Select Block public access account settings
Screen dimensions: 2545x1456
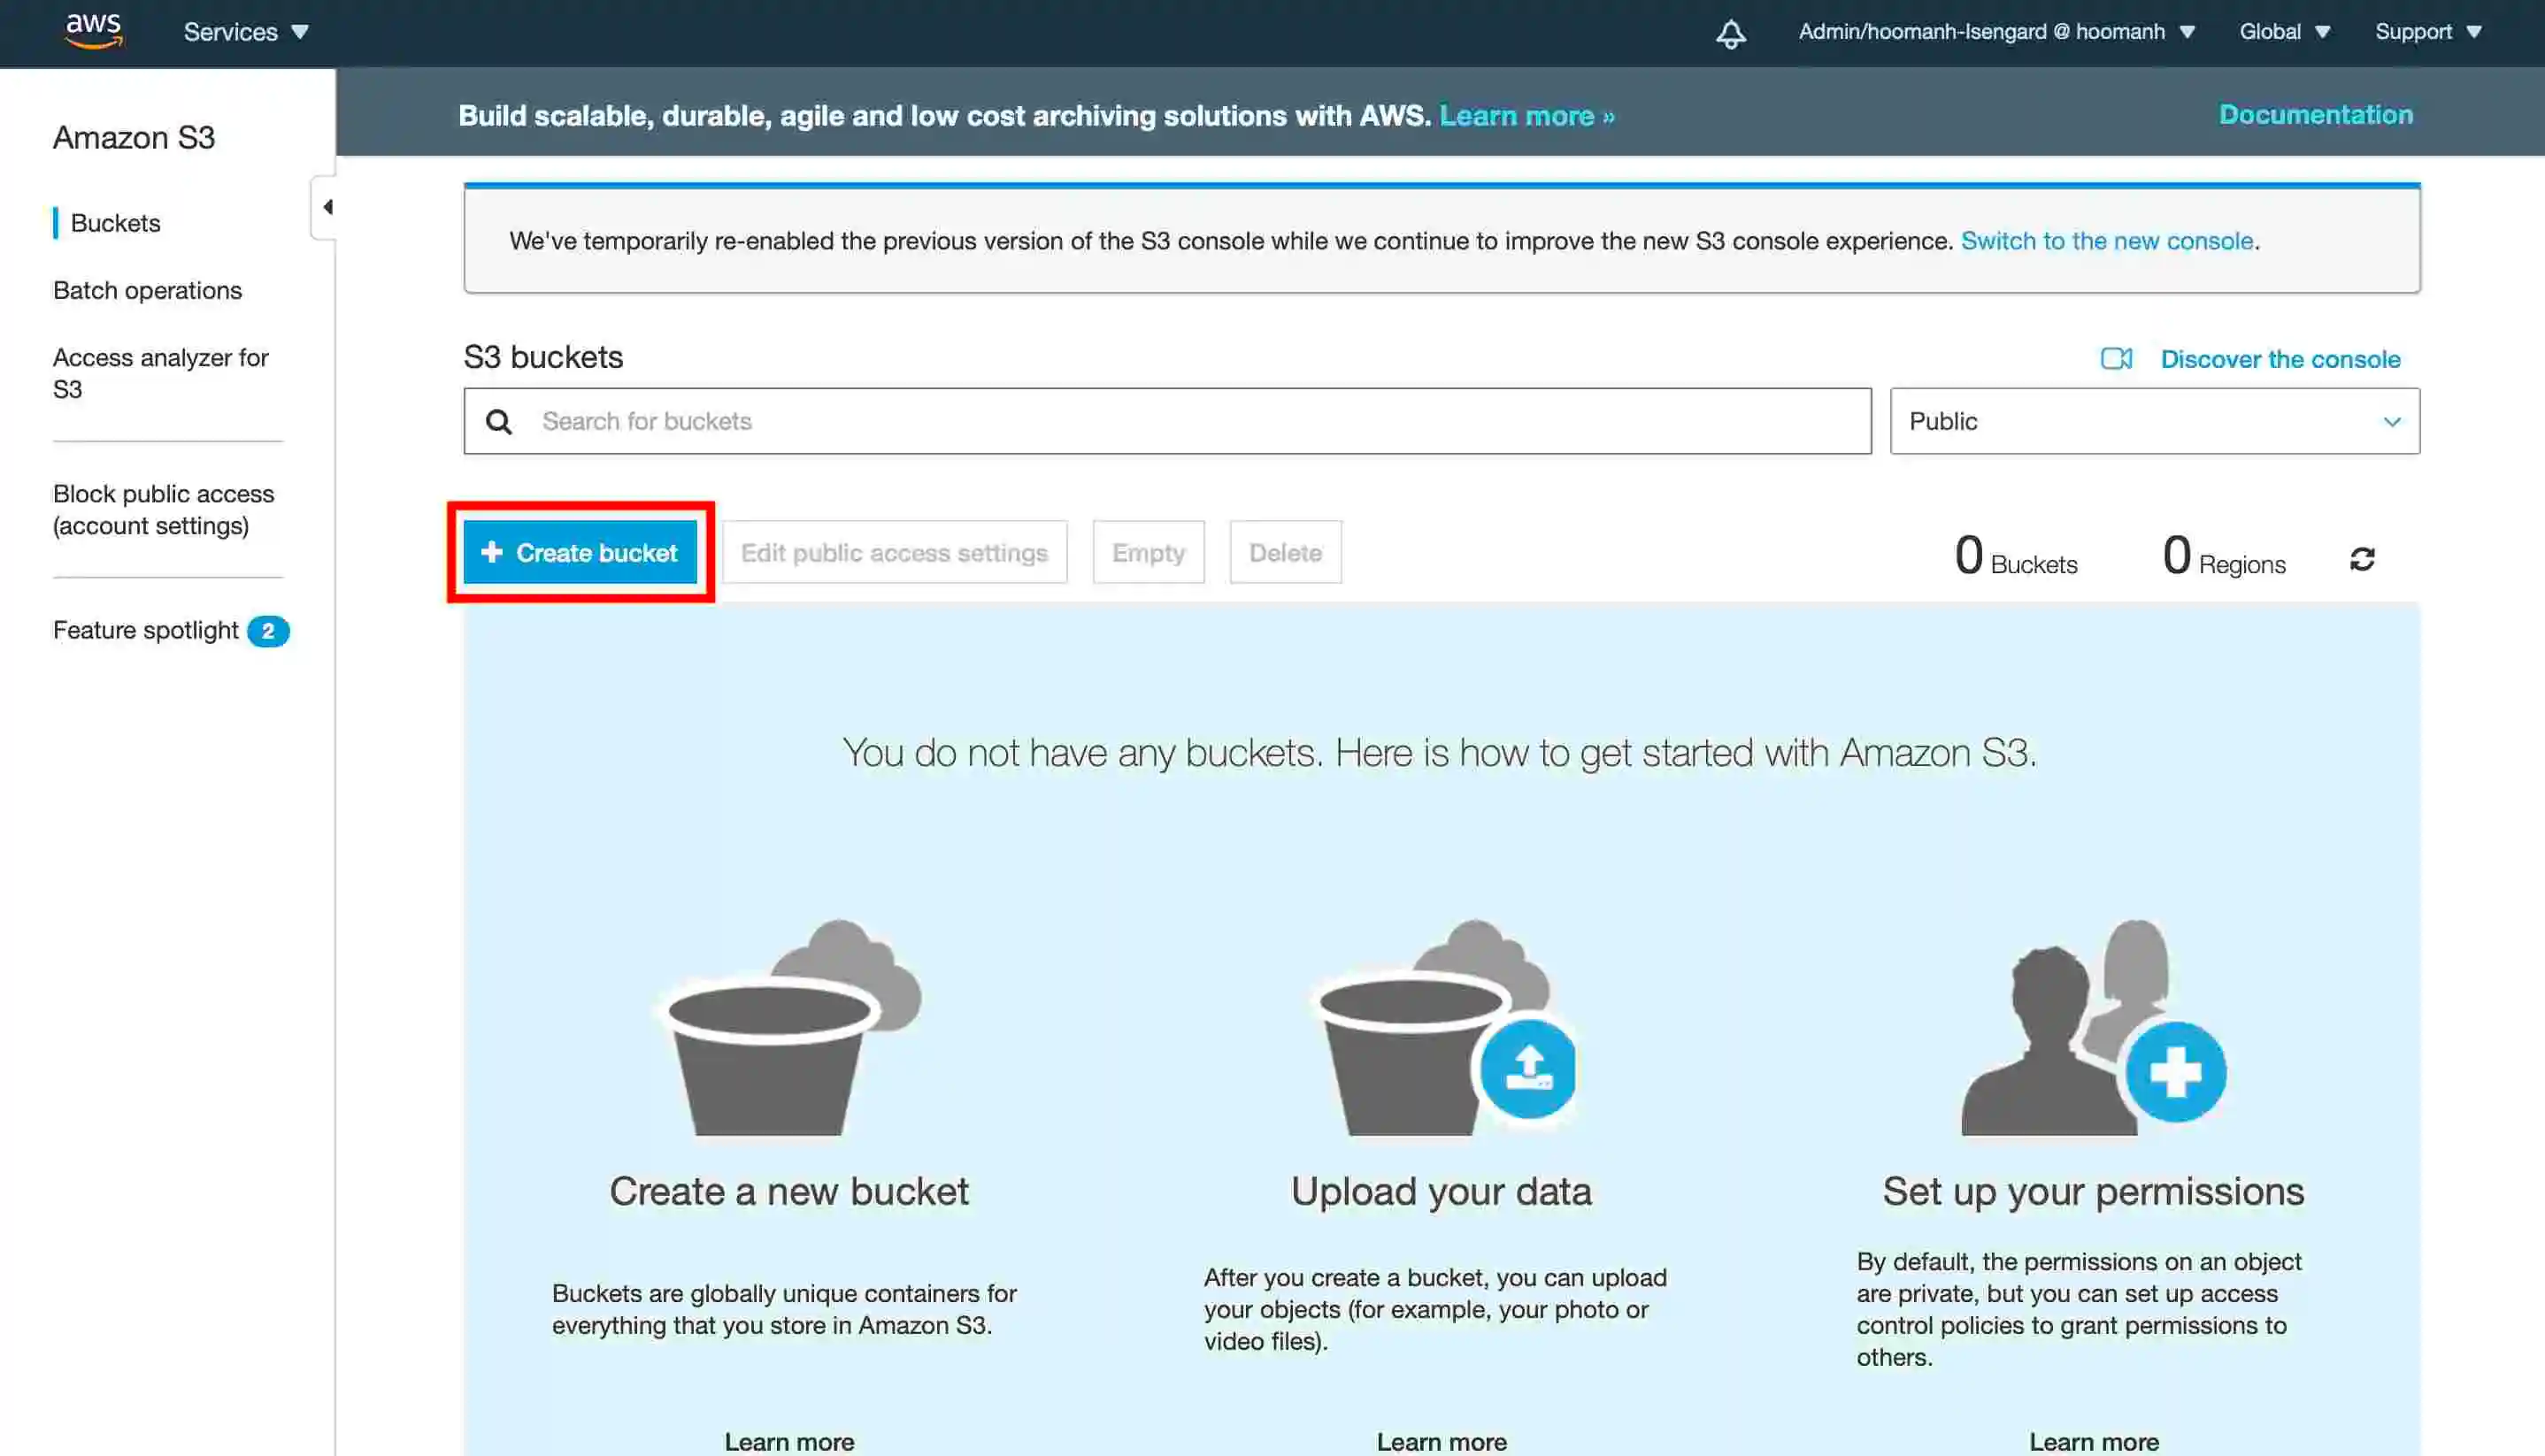pos(165,509)
